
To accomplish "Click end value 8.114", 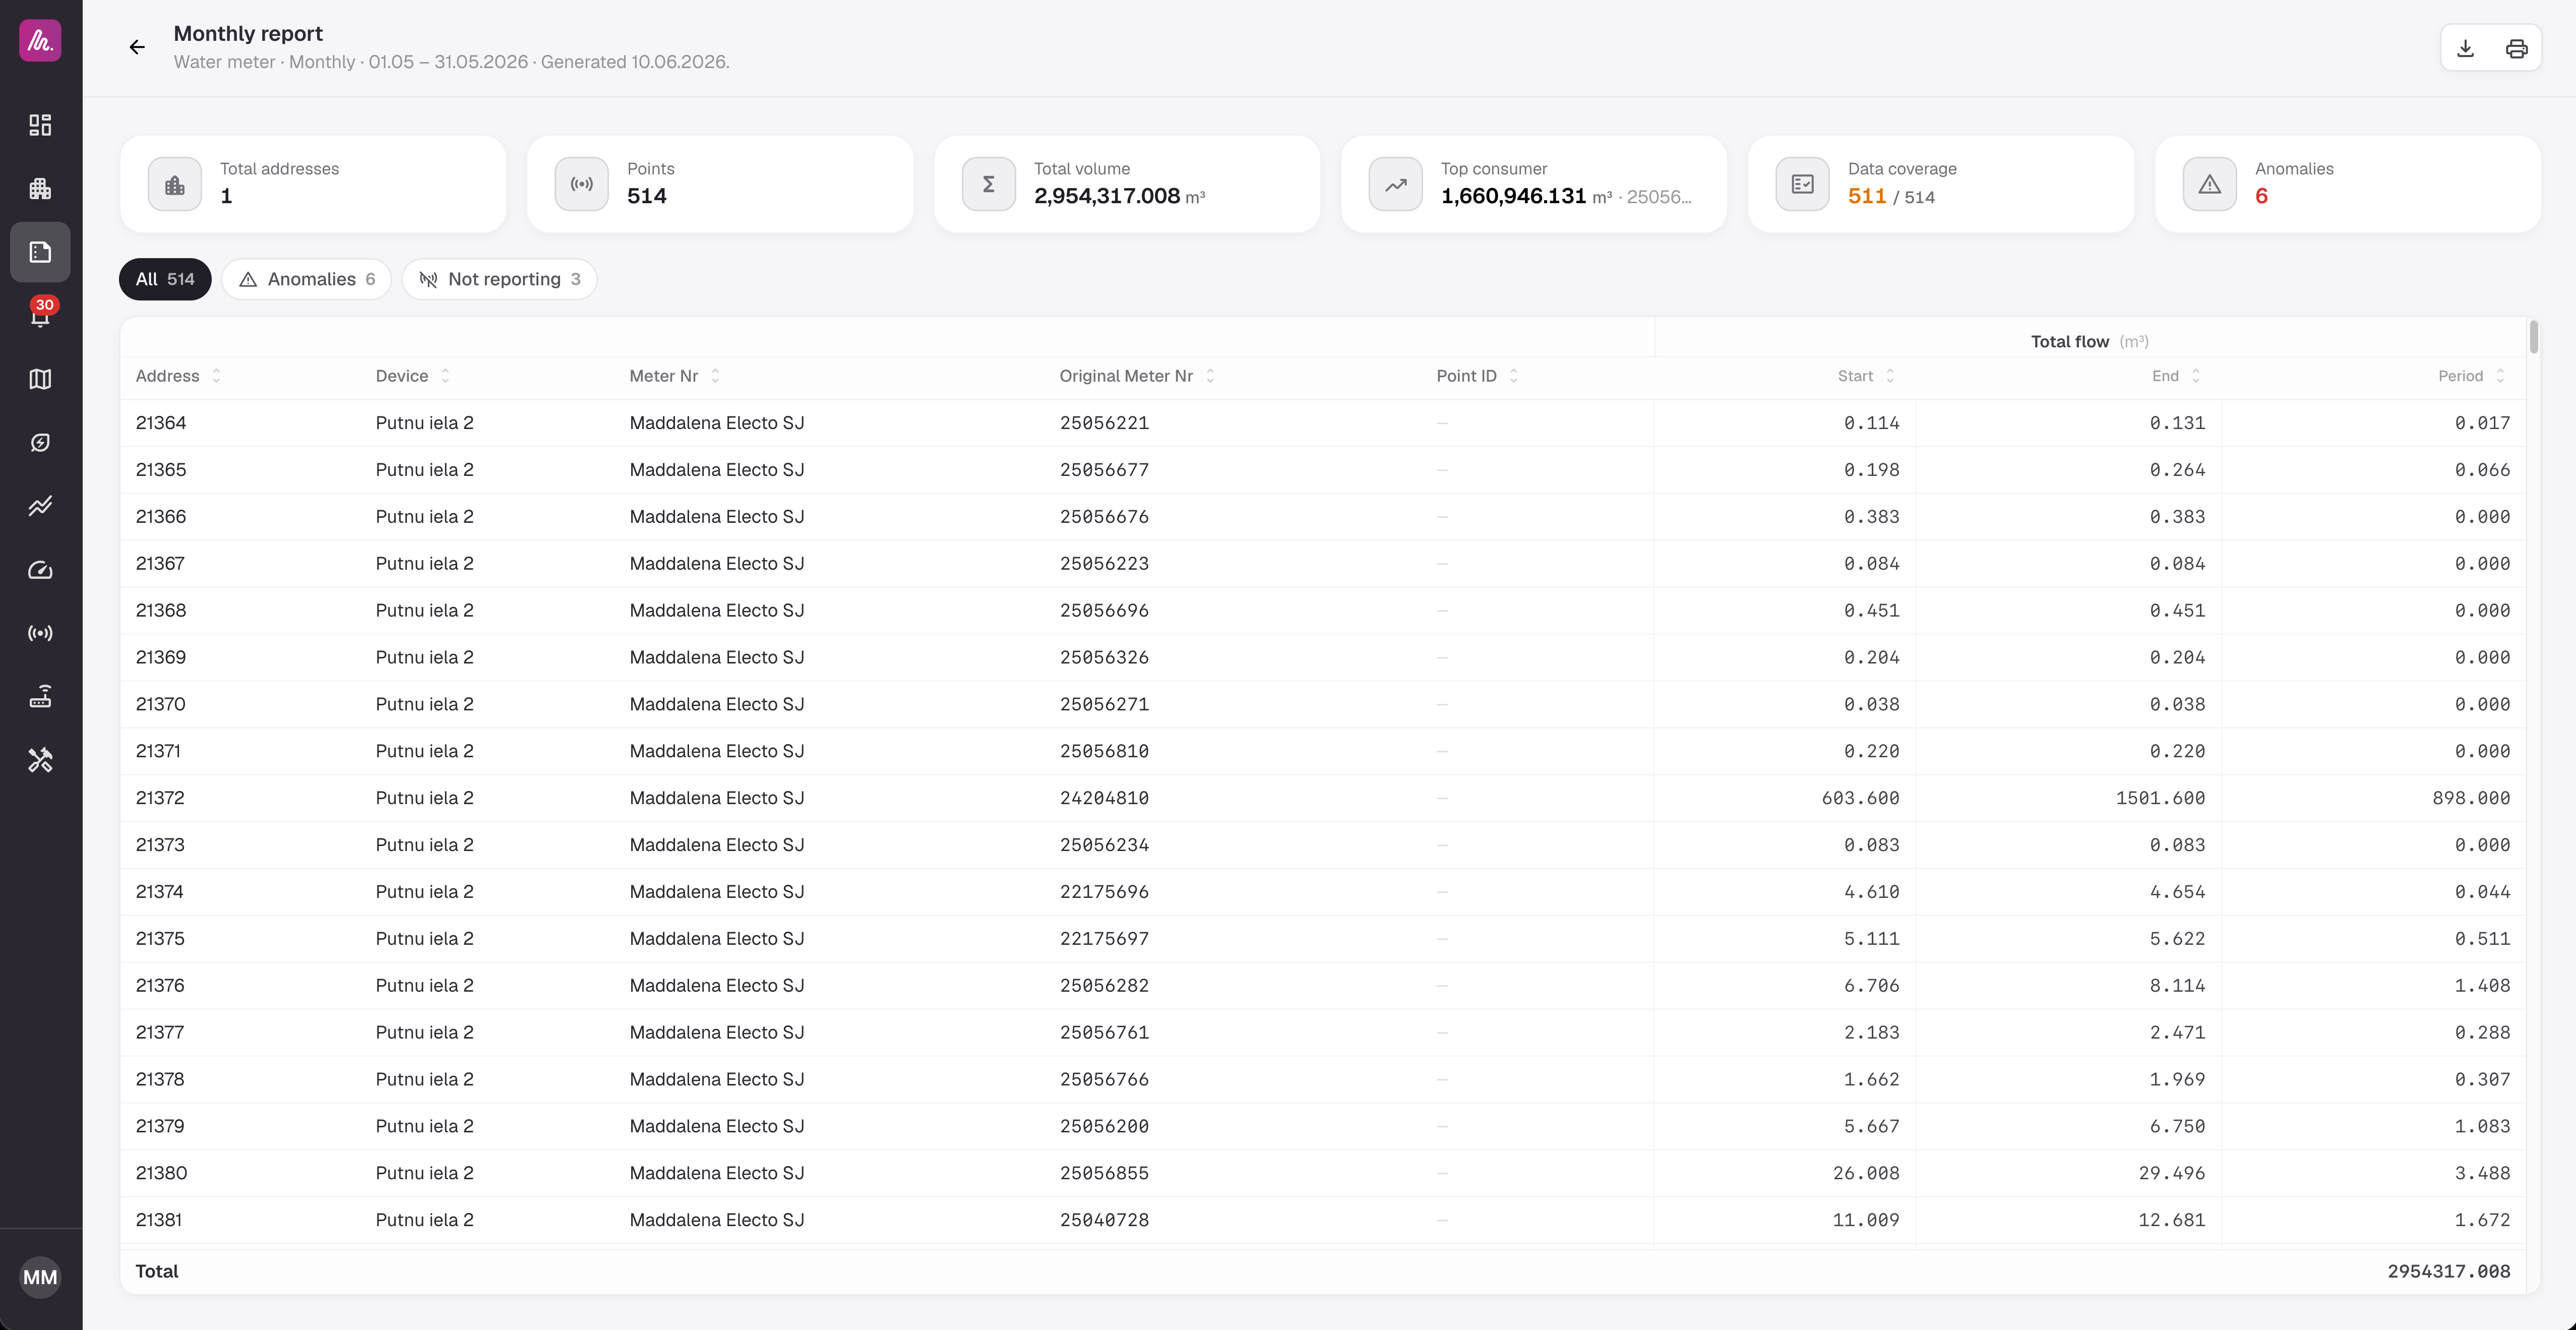I will tap(2177, 986).
